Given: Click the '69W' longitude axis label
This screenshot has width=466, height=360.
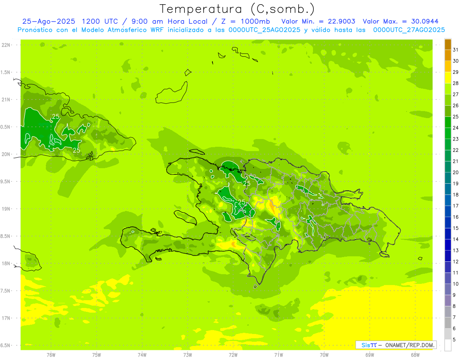Looking at the screenshot, I should point(370,355).
